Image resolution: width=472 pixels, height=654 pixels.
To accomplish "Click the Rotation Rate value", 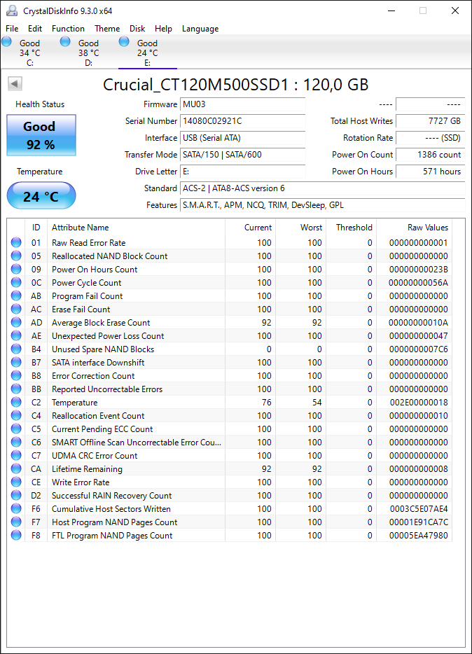I will [430, 138].
